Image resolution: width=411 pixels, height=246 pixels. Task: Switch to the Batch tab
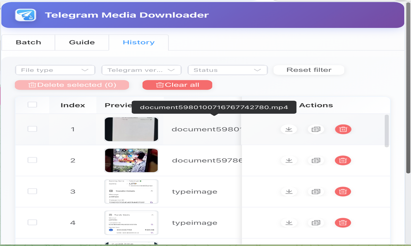point(28,42)
